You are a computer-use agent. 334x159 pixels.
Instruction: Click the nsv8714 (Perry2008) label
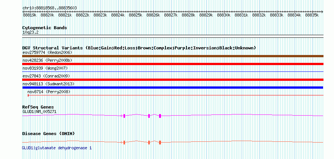(x=49, y=92)
